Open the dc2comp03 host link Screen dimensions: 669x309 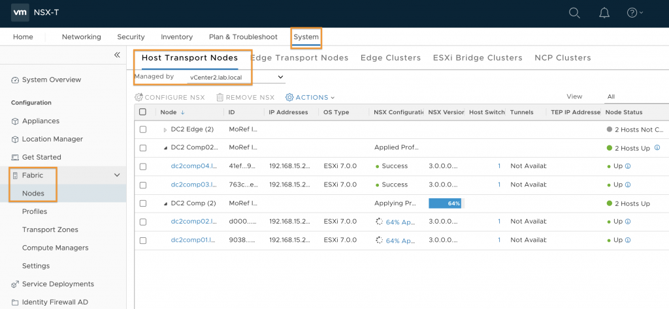[193, 184]
